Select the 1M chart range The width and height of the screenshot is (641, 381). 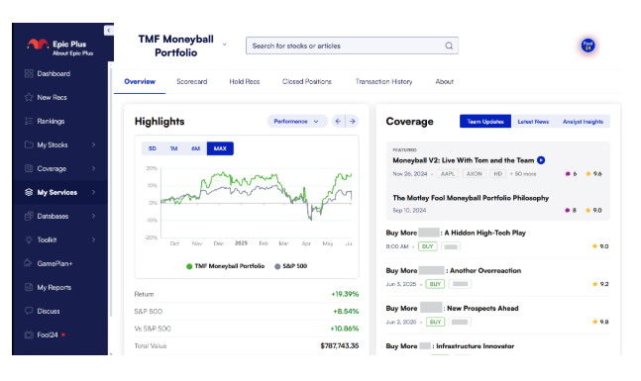pos(173,148)
